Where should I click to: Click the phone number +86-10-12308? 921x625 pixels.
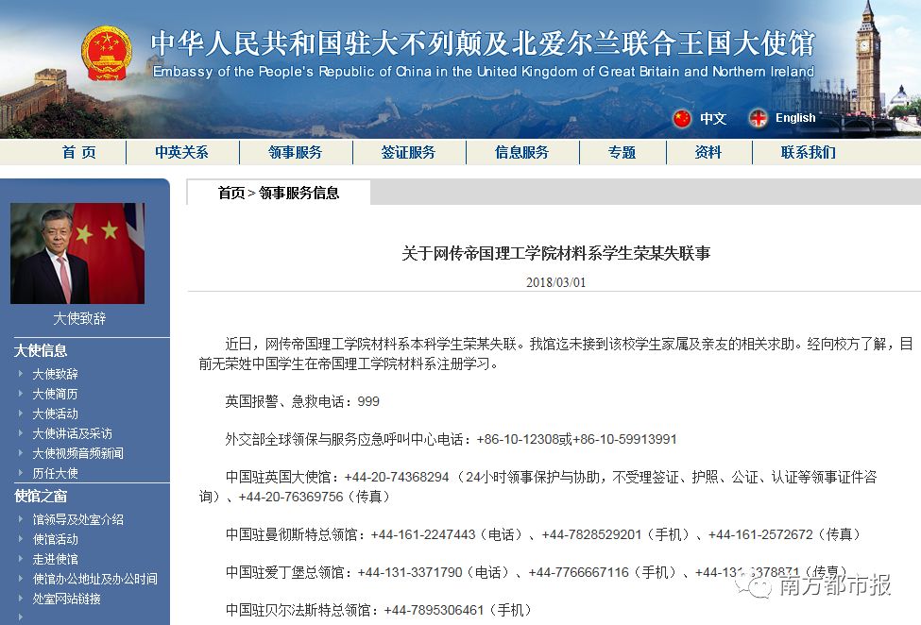[x=518, y=440]
